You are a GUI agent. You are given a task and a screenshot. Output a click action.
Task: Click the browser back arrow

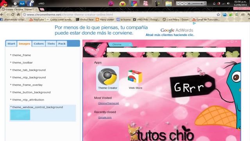(x=2, y=14)
